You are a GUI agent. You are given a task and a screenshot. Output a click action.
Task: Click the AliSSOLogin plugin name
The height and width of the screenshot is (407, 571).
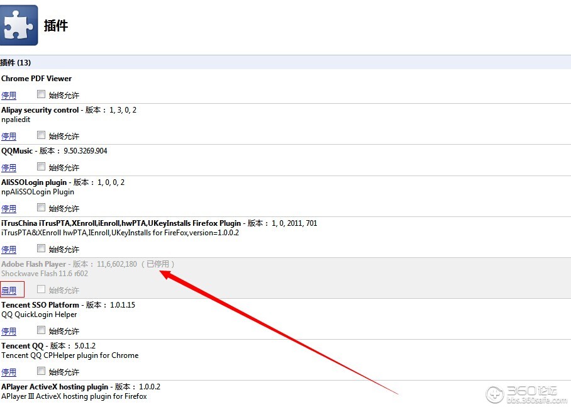pyautogui.click(x=34, y=182)
